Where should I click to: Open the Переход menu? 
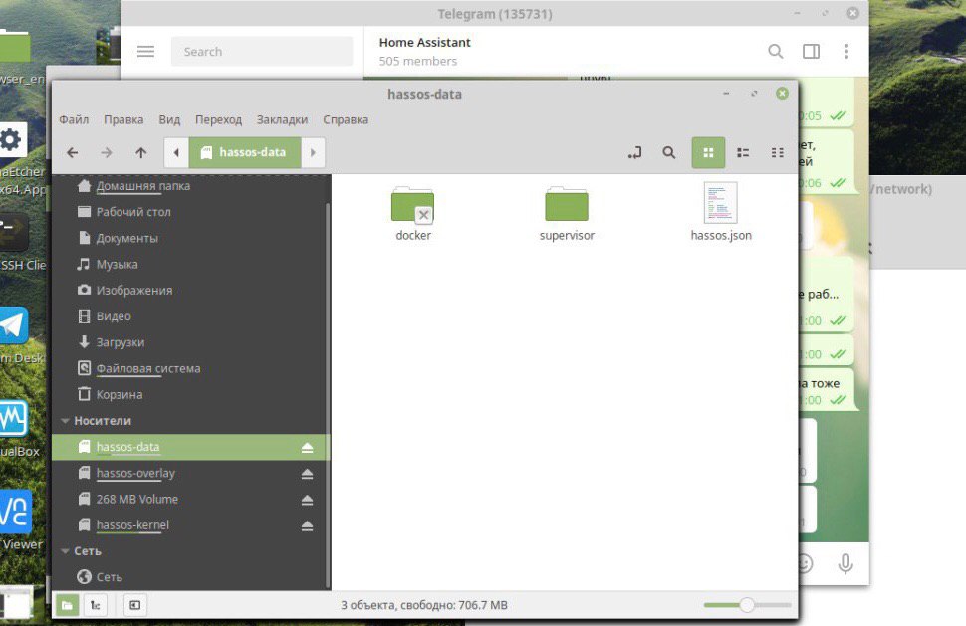tap(219, 120)
